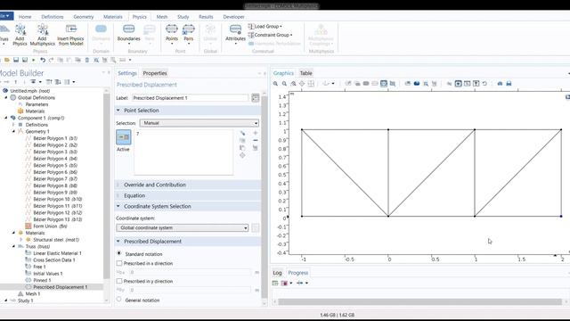
Task: Click the graphics image snapshot camera icon
Action: pyautogui.click(x=500, y=84)
